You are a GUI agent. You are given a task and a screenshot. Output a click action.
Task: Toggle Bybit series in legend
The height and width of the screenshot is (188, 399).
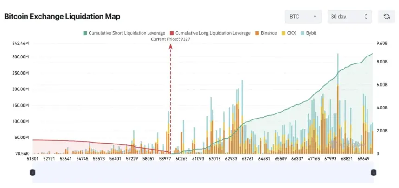309,33
